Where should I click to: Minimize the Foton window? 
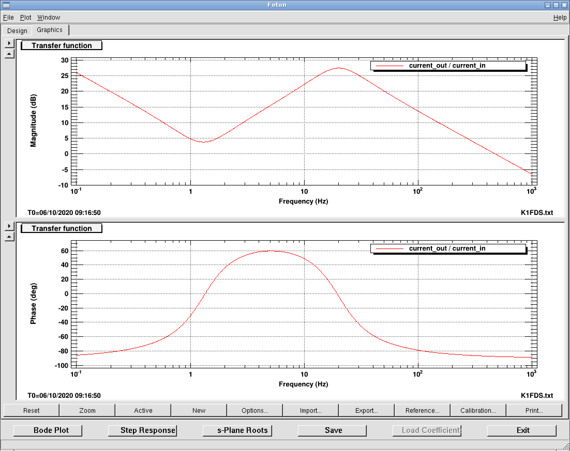click(x=548, y=5)
